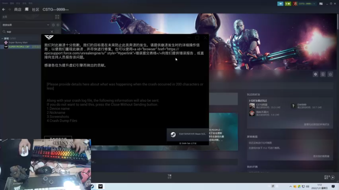Collapse the 游戏 games category
Image resolution: width=339 pixels, height=190 pixels.
click(x=3, y=38)
